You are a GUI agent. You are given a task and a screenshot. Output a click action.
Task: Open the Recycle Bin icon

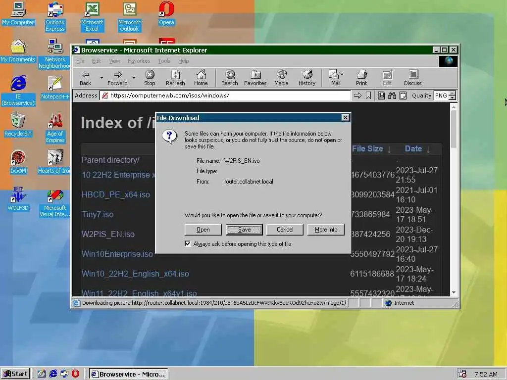pos(18,125)
